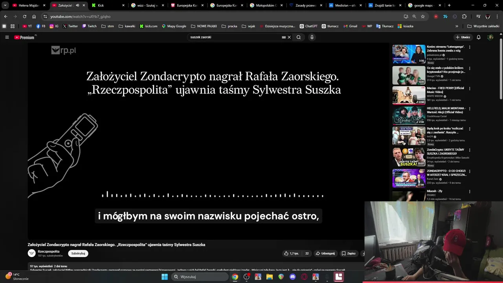
Task: Open the Twitch bookmark
Action: coord(89,26)
